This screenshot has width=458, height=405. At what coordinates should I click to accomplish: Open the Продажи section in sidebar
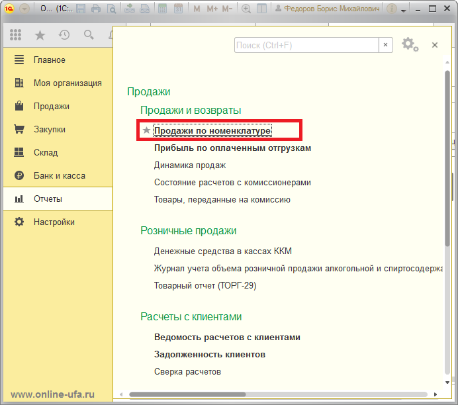coord(58,106)
